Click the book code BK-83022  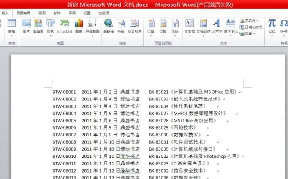coord(159,157)
